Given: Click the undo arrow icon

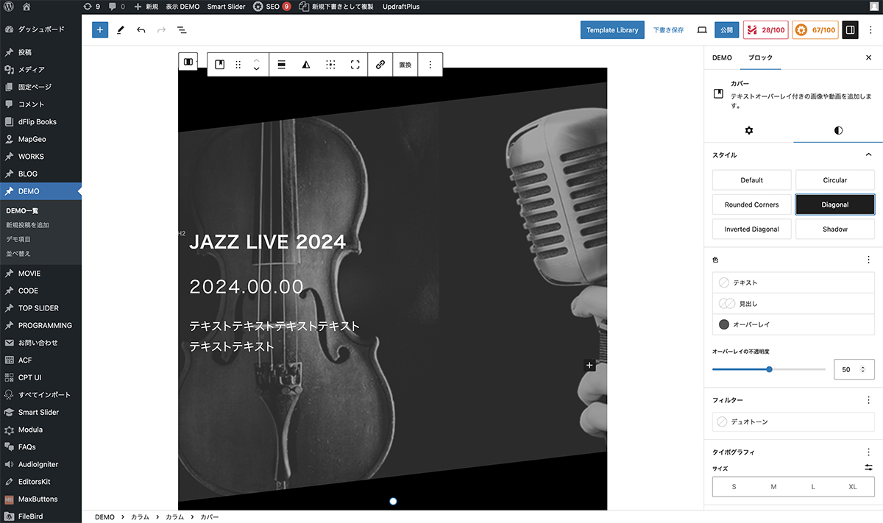Looking at the screenshot, I should [141, 30].
